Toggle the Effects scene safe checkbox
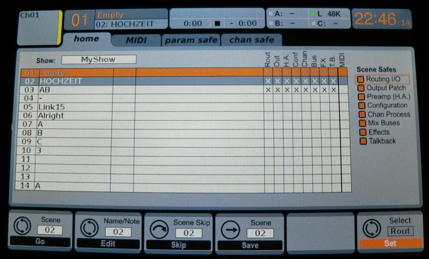 [363, 132]
